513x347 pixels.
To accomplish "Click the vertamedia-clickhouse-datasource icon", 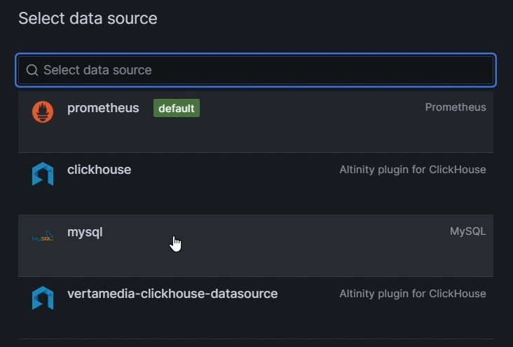I will (43, 298).
